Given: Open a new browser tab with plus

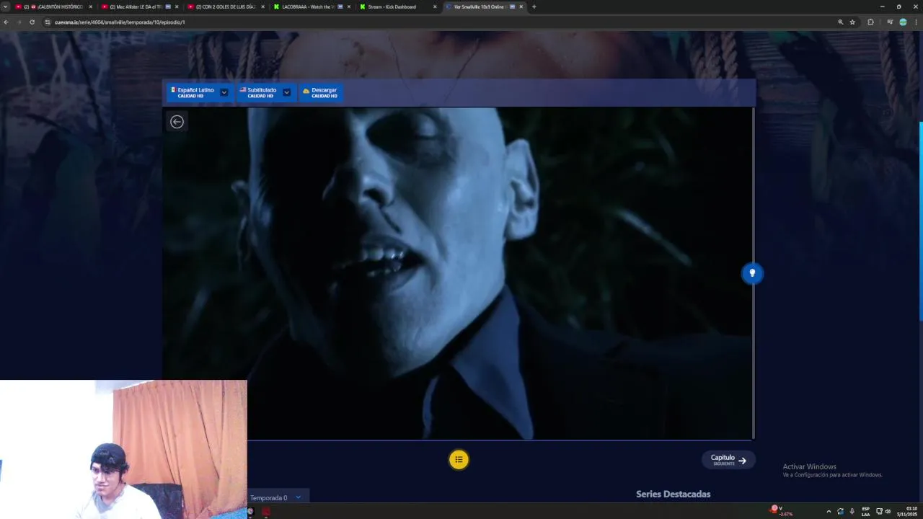Looking at the screenshot, I should click(x=534, y=6).
